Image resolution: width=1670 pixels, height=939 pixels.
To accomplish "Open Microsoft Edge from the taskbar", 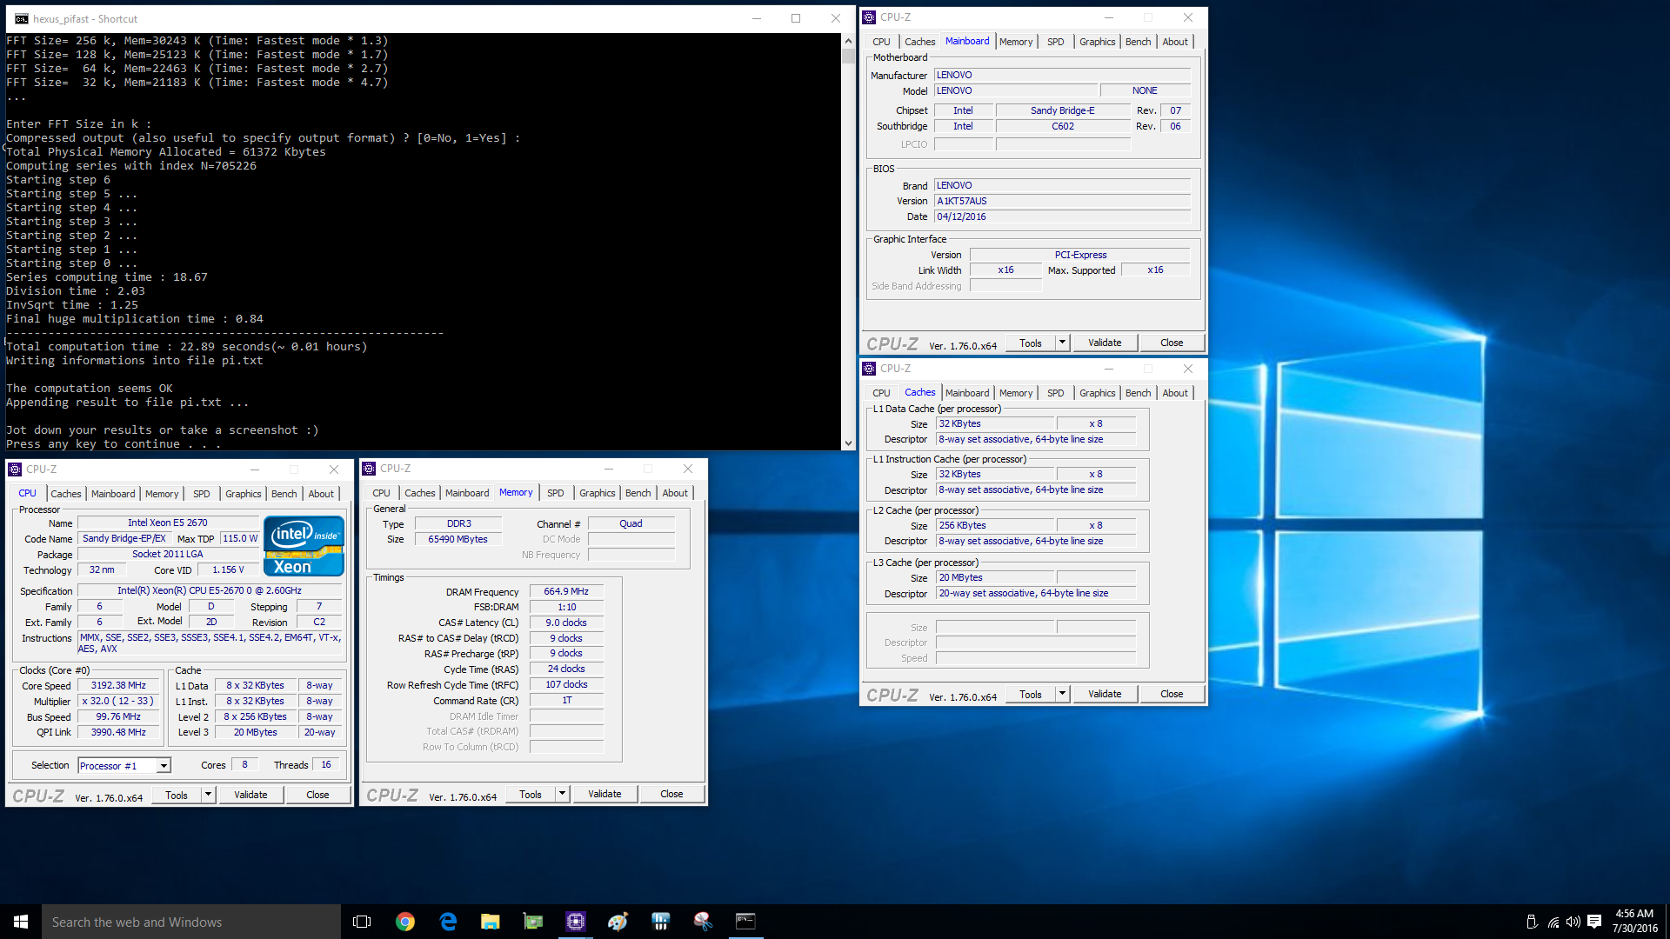I will pyautogui.click(x=448, y=922).
